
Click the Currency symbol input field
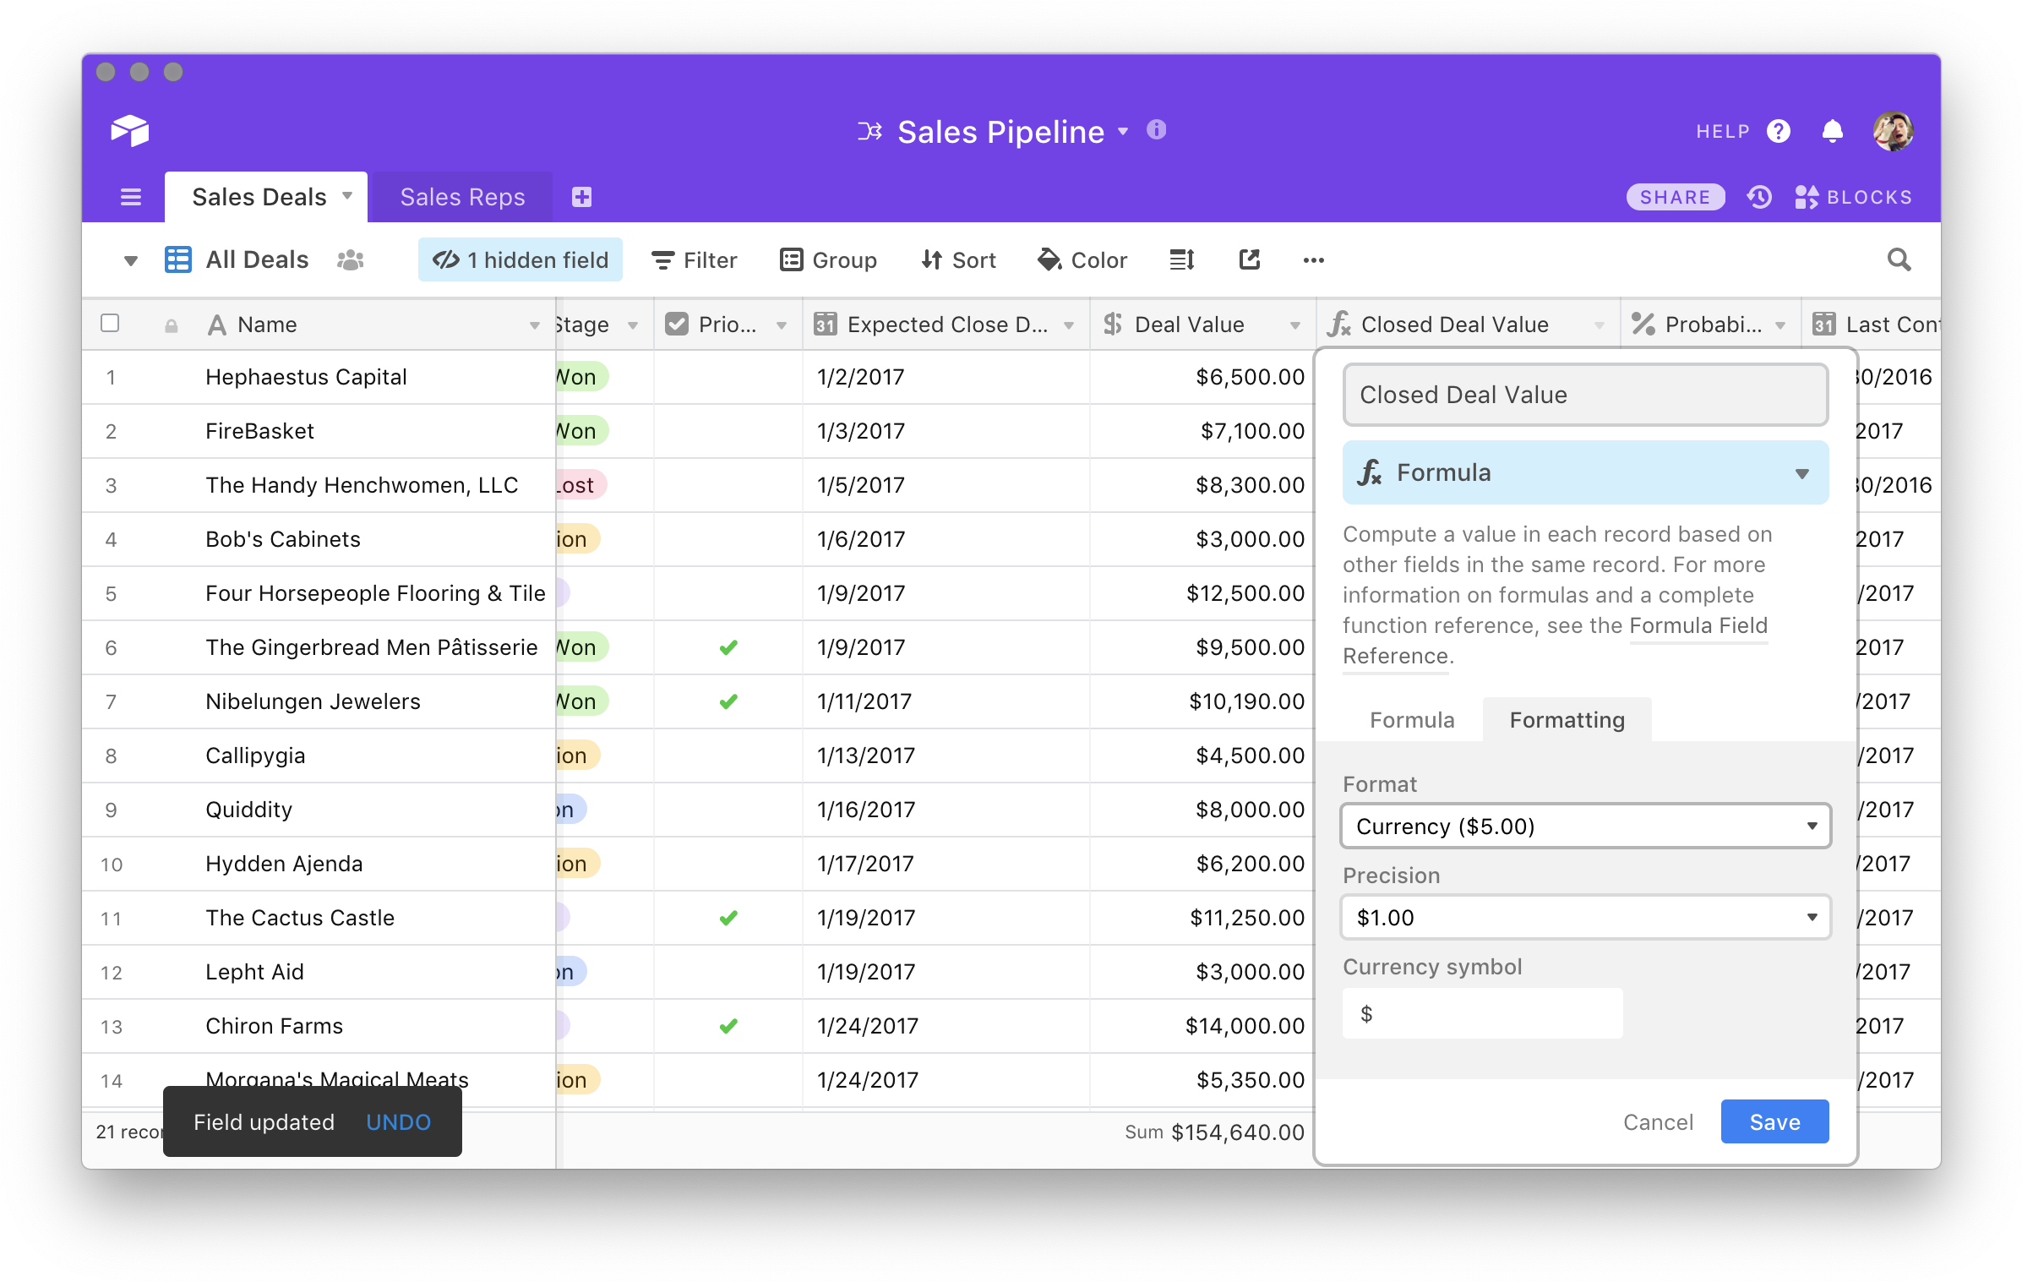click(1481, 1013)
